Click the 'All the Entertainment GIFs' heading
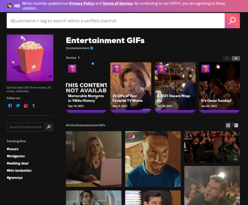Viewport: 248px width, 205px height. [x=86, y=125]
